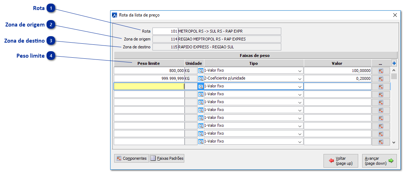The height and width of the screenshot is (173, 404).
Task: Open components icon for the 100,00000 value row
Action: [381, 71]
